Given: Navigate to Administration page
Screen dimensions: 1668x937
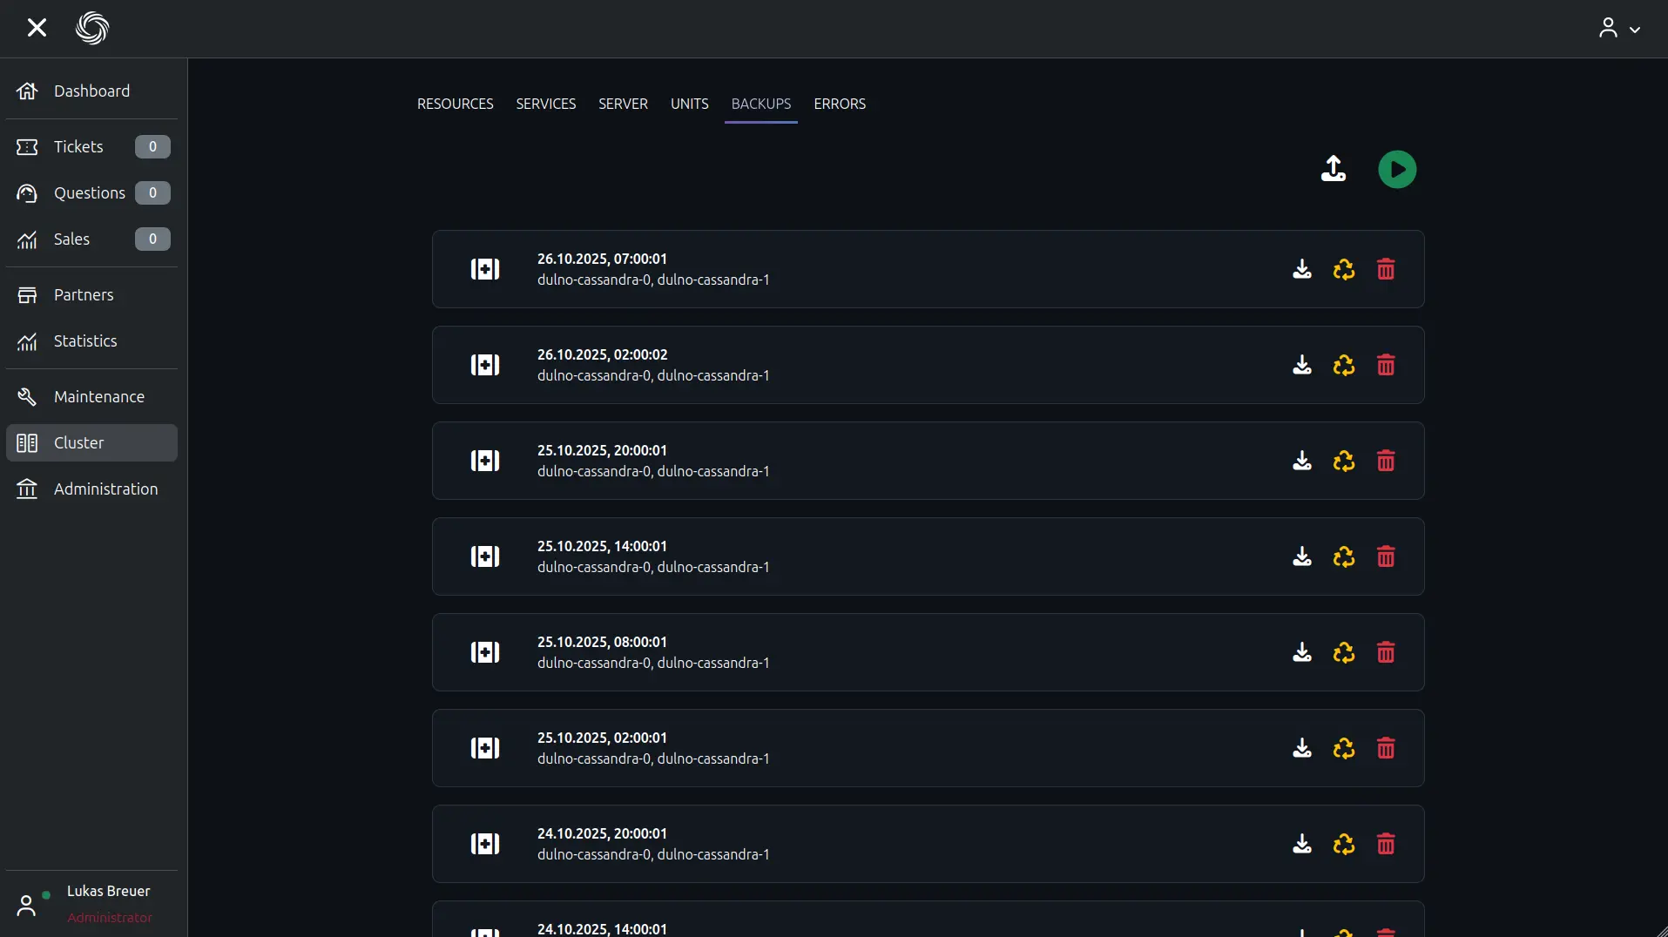Looking at the screenshot, I should 105,489.
